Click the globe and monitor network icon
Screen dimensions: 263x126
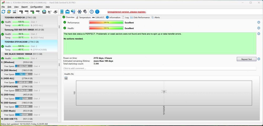[73, 12]
